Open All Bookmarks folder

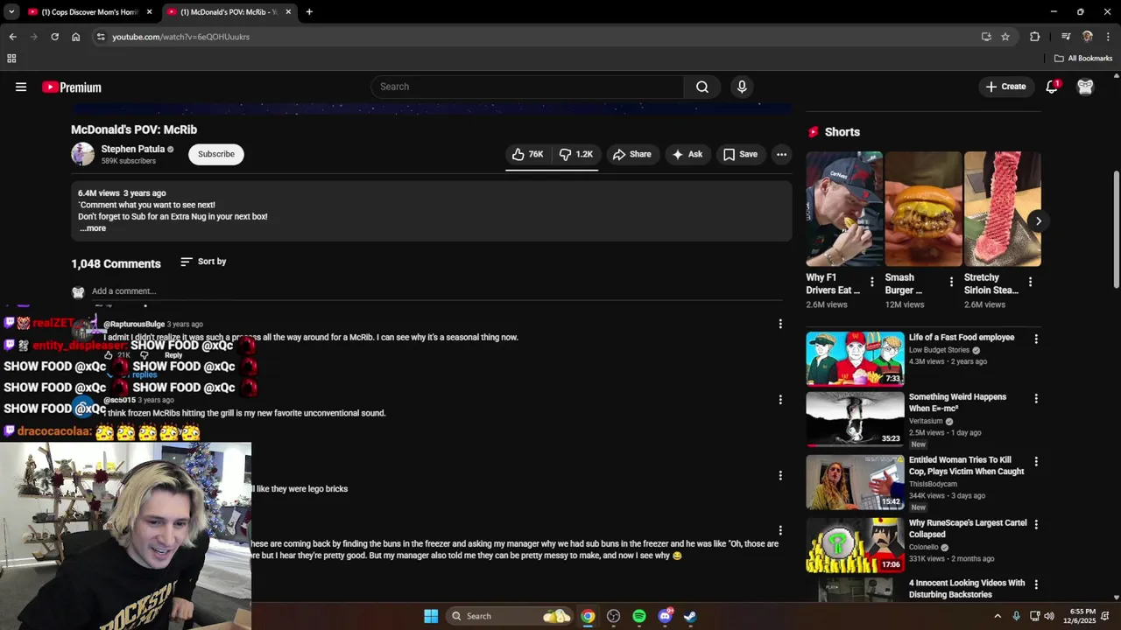coord(1082,59)
